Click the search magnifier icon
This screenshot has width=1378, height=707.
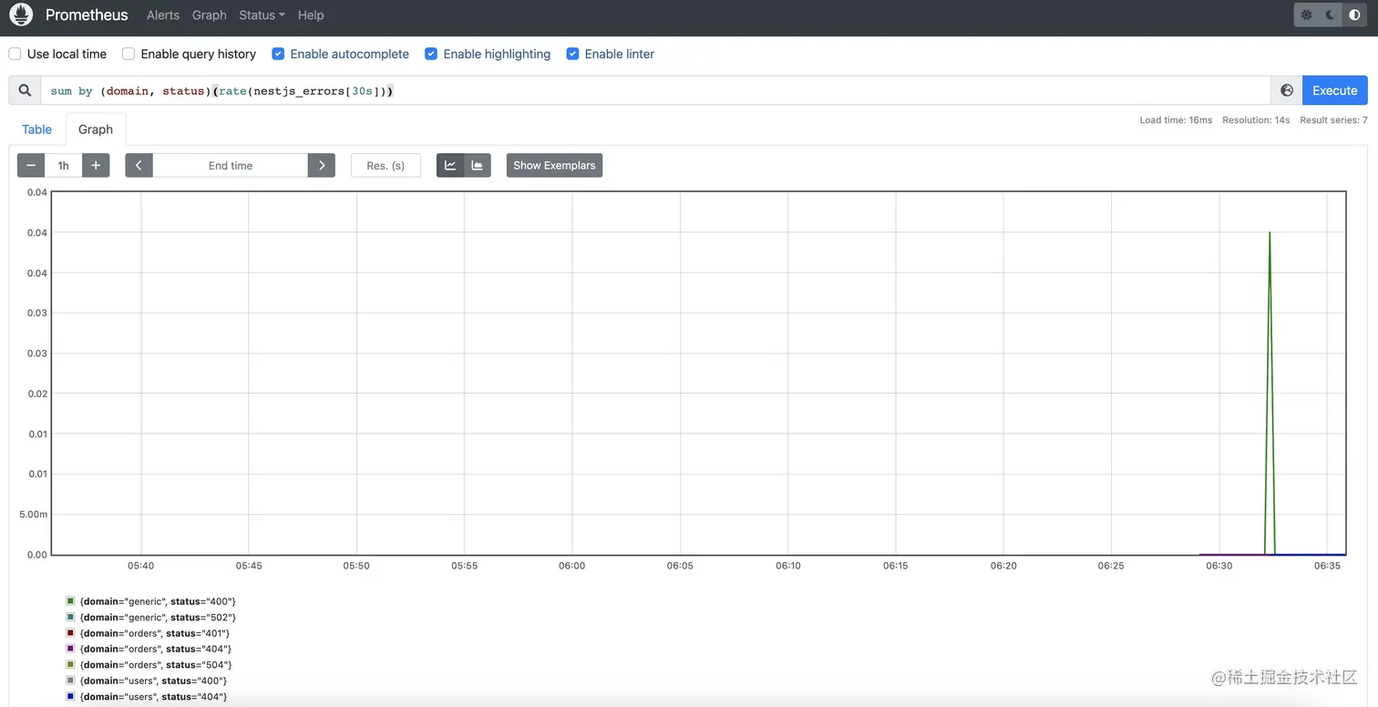[25, 90]
